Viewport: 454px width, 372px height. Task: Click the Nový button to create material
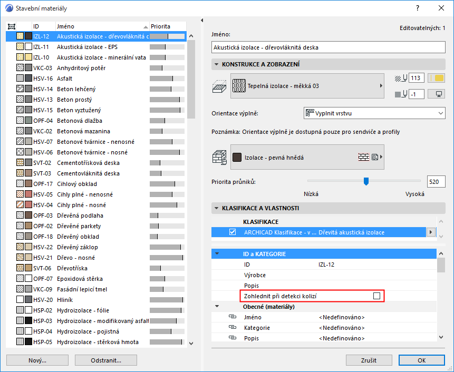[x=37, y=360]
